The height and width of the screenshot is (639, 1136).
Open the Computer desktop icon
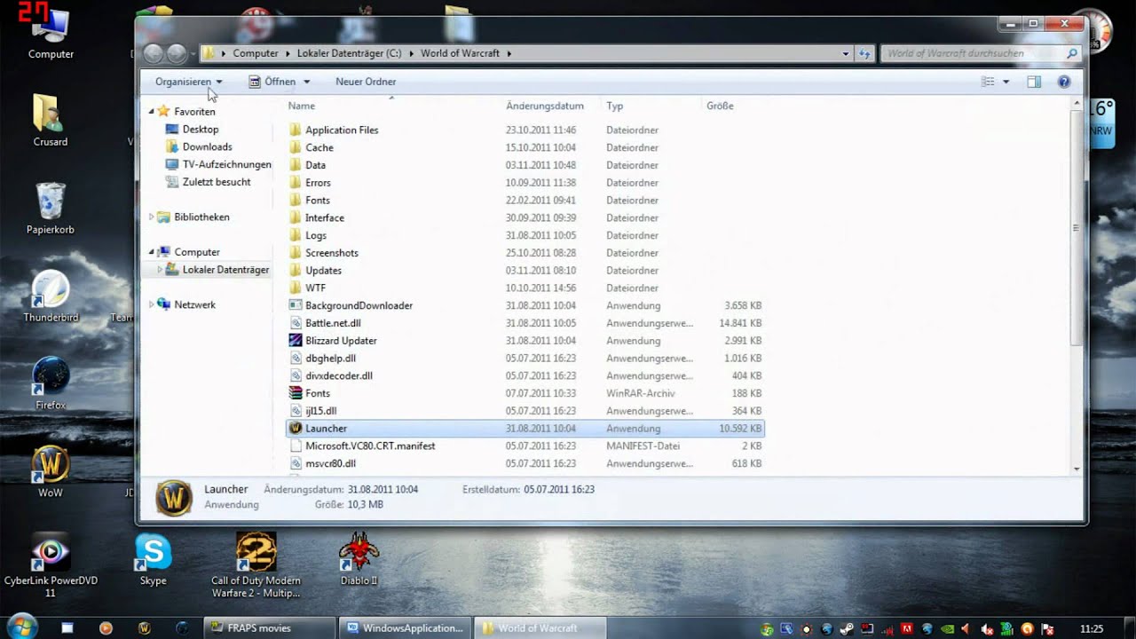pos(51,33)
